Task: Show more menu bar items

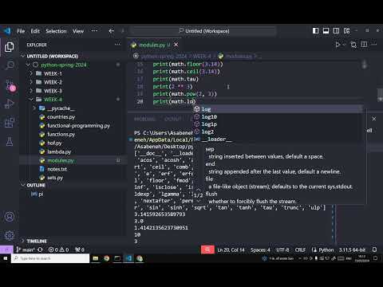Action: (x=94, y=31)
